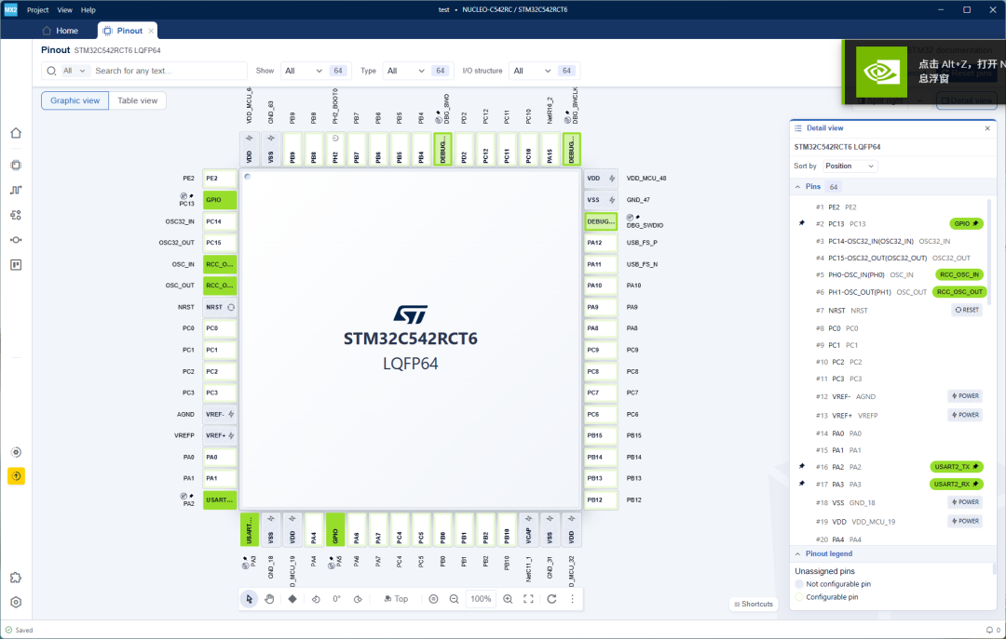Open the Sort by Position dropdown
This screenshot has width=1006, height=639.
pyautogui.click(x=850, y=166)
